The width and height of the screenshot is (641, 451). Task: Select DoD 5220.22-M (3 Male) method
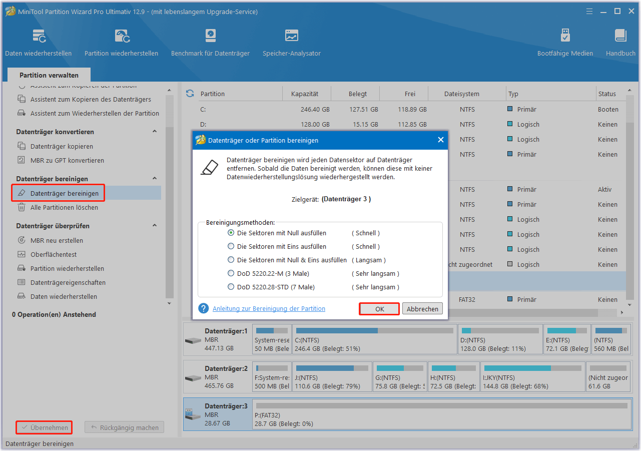tap(231, 273)
